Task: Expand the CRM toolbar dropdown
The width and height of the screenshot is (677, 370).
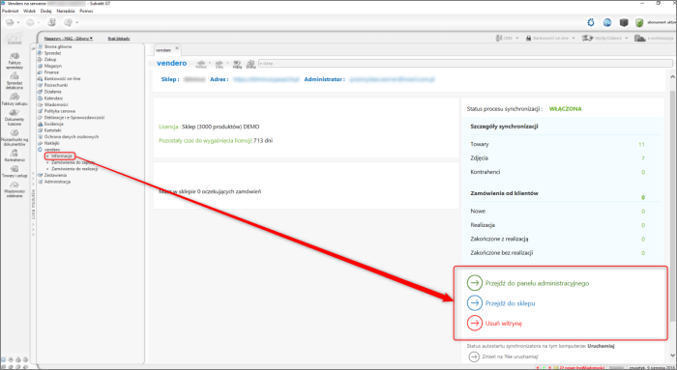Action: [516, 39]
